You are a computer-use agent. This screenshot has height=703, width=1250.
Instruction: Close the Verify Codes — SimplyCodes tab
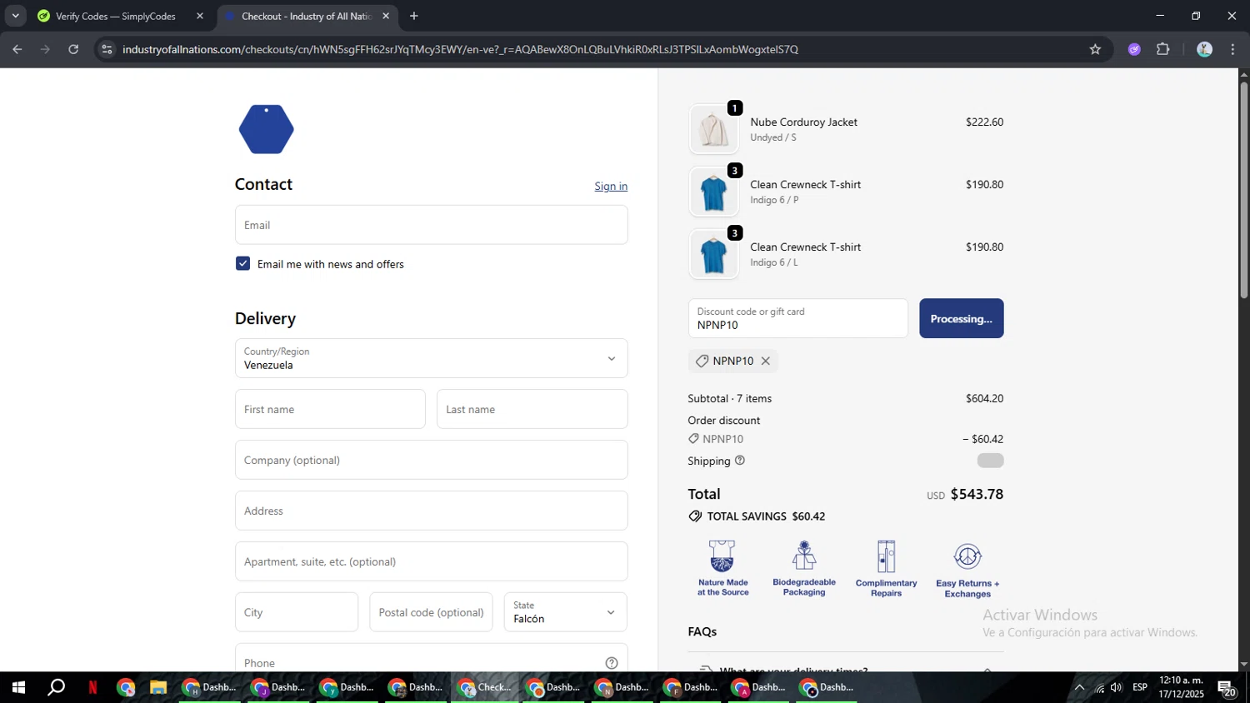pos(199,16)
